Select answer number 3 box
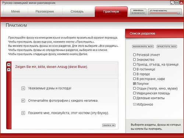This screenshot has height=138, width=184. (x=23, y=113)
